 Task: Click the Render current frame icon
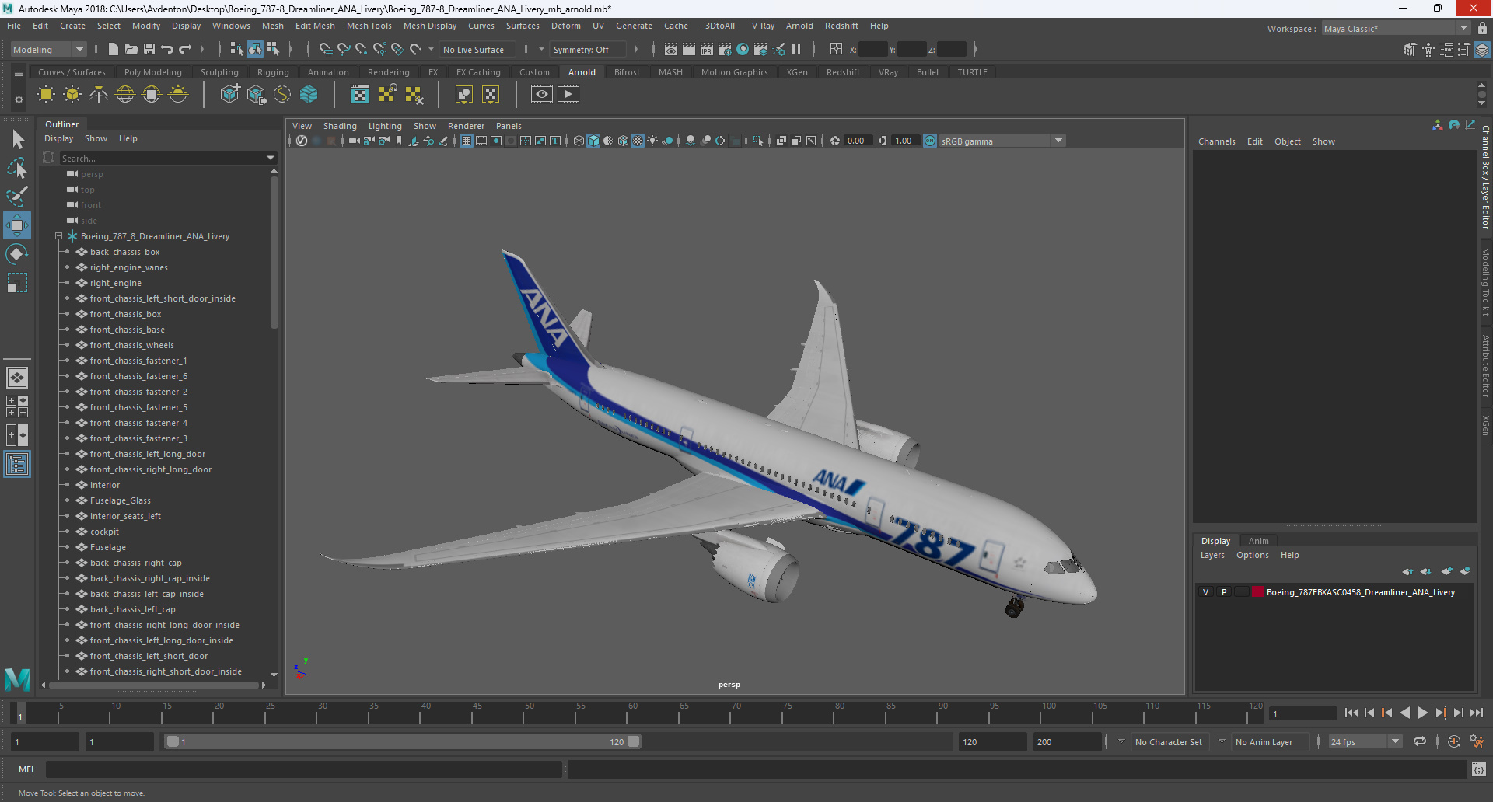689,49
